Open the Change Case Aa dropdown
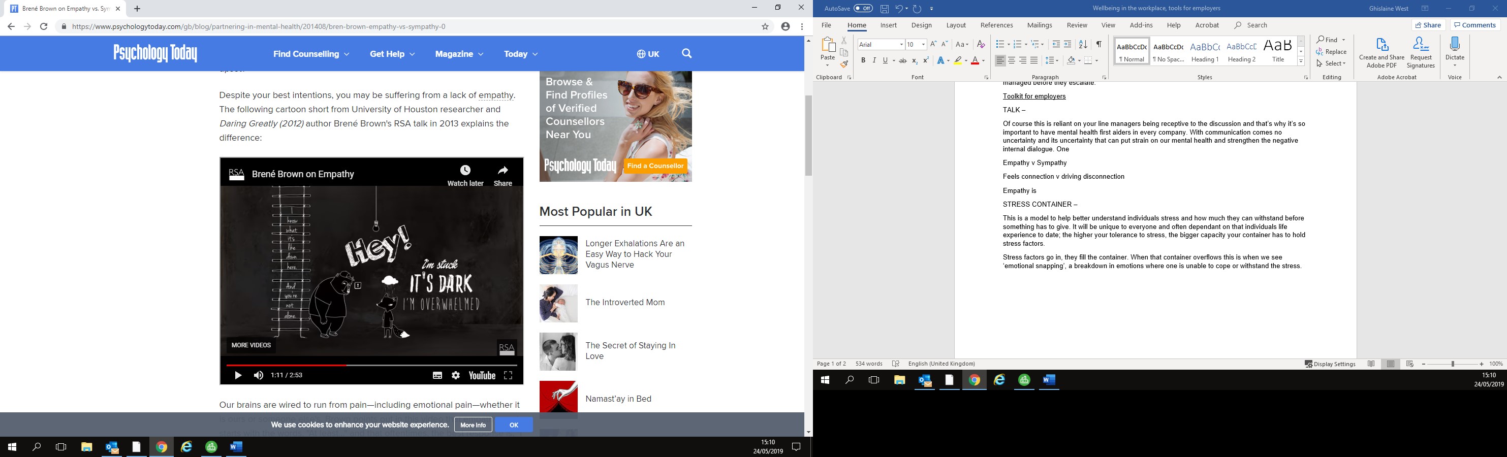The height and width of the screenshot is (457, 1507). pos(962,44)
